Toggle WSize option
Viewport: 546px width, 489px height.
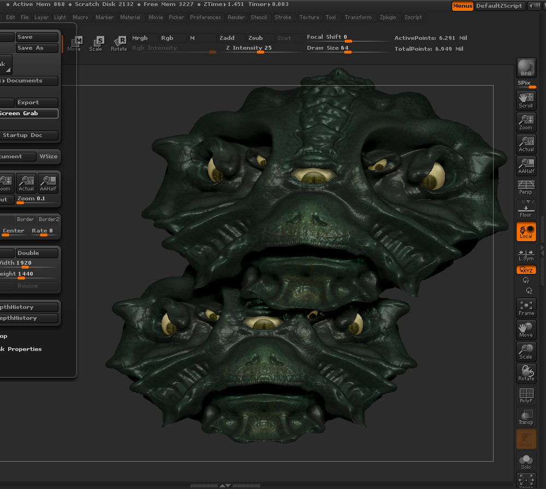tap(49, 157)
